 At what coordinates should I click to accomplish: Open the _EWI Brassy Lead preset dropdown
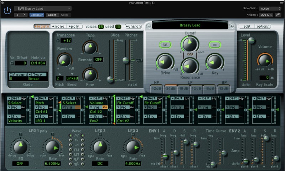(43, 8)
